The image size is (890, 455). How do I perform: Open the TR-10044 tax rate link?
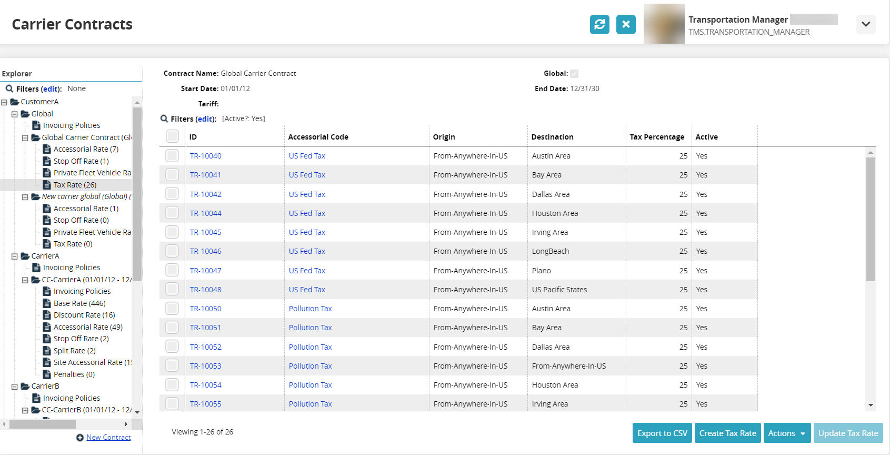click(205, 213)
